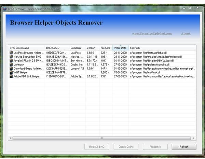205x159 pixels.
Task: Maximize the BHO Remover window
Action: coord(190,8)
